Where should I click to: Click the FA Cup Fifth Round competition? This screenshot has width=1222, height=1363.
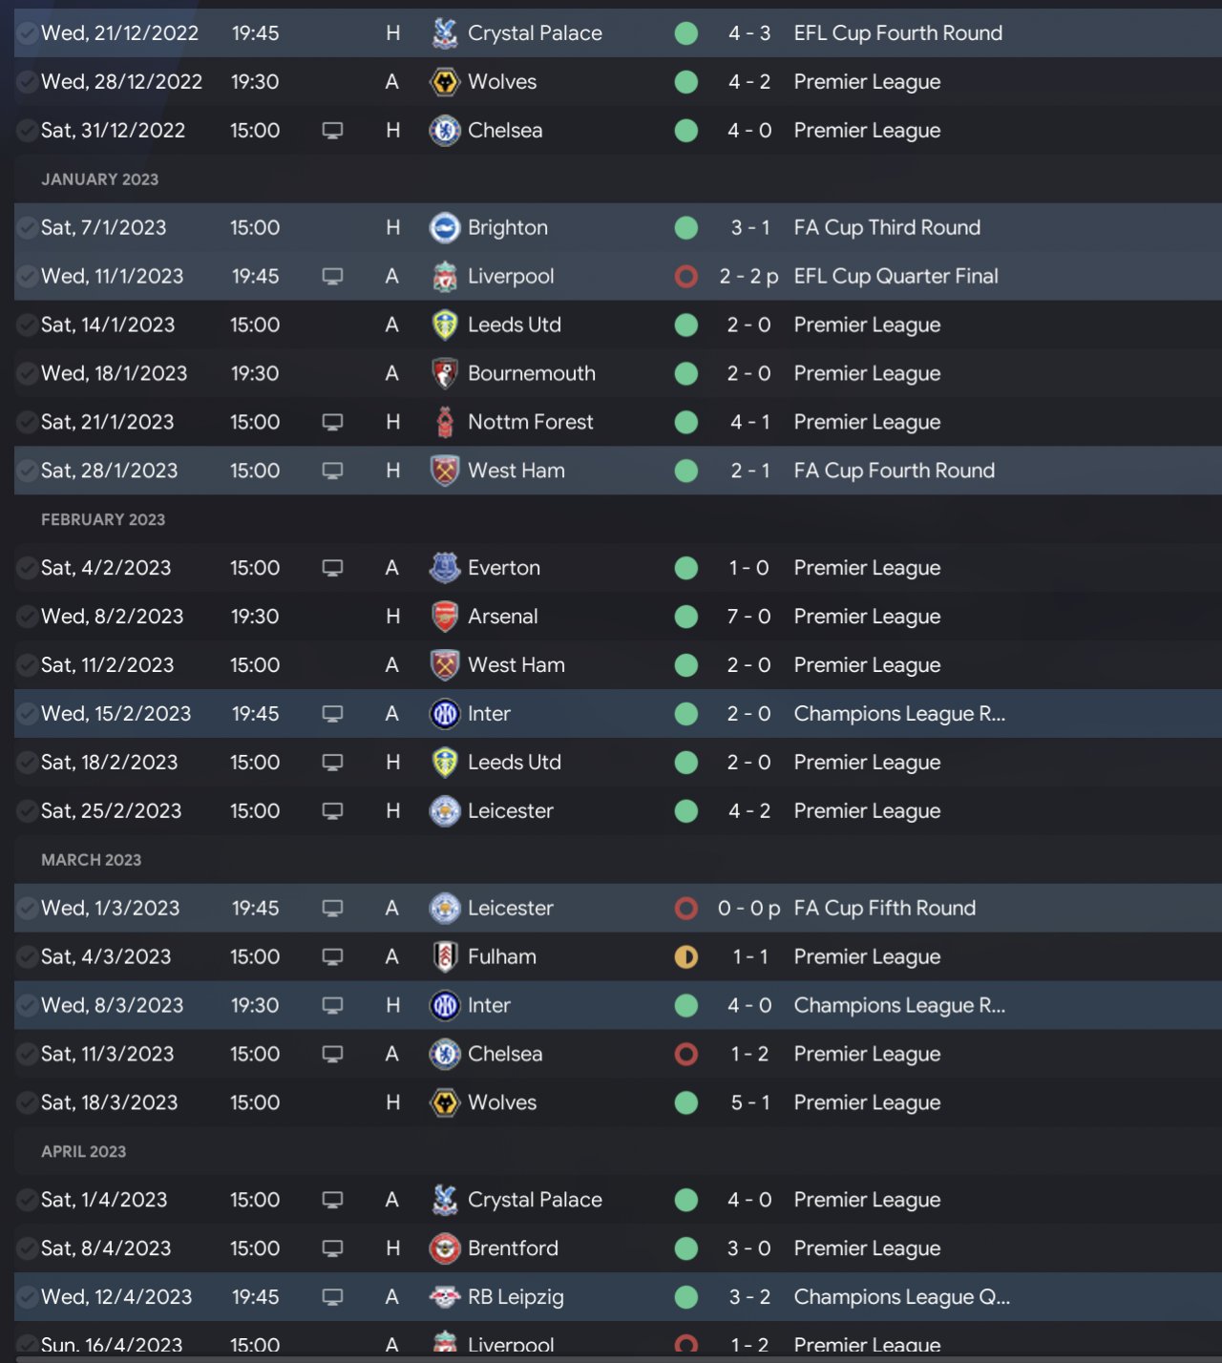tap(884, 908)
